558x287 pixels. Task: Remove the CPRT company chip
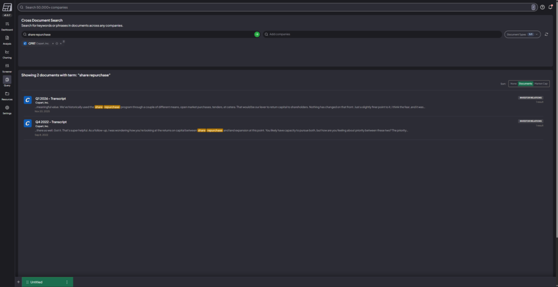coord(60,44)
